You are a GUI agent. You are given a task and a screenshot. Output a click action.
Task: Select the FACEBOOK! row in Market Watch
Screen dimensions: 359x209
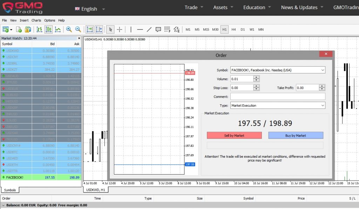pos(41,177)
